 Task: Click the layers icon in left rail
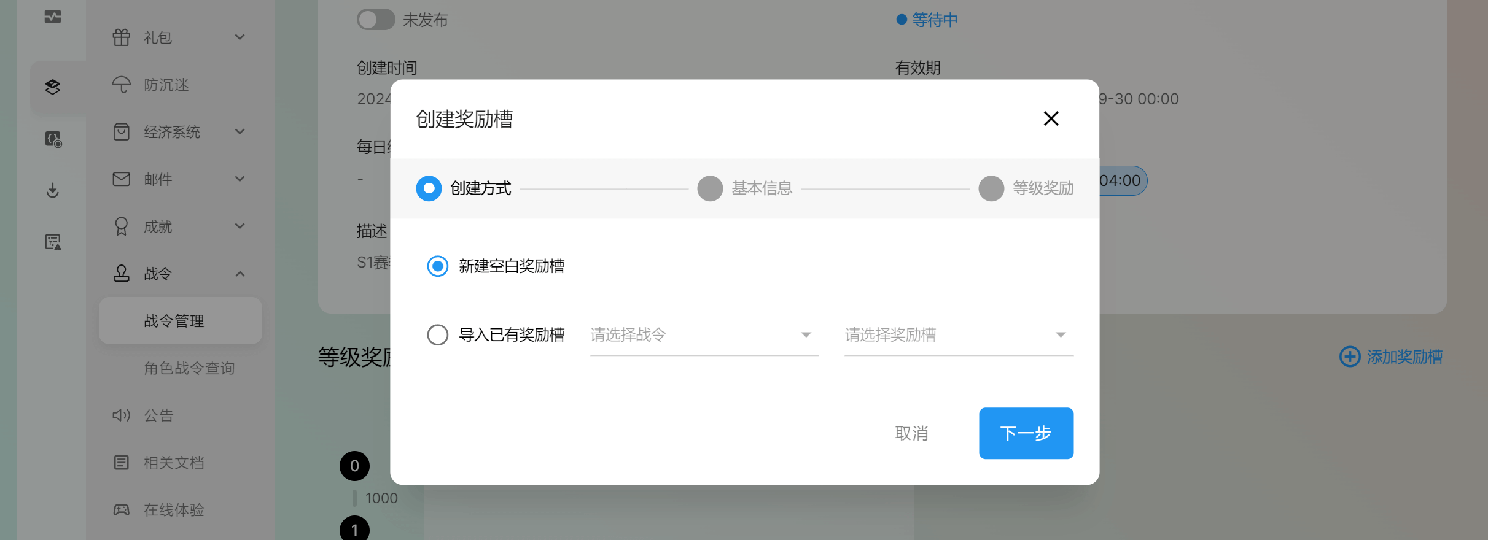pos(53,87)
